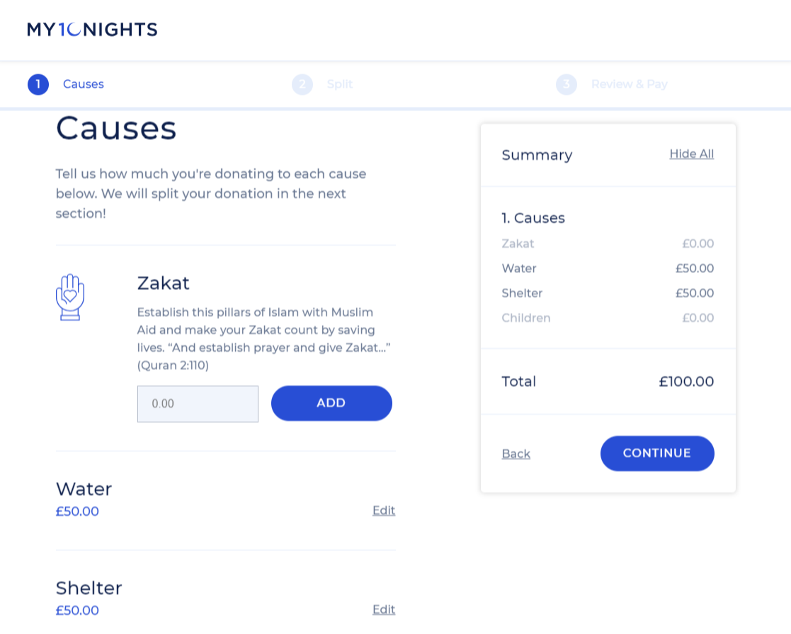Select Shelter row in summary
Viewport: 791px width, 634px height.
click(x=608, y=294)
